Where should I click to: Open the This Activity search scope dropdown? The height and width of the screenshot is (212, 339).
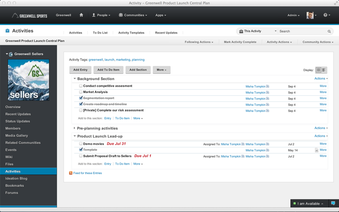click(x=258, y=31)
